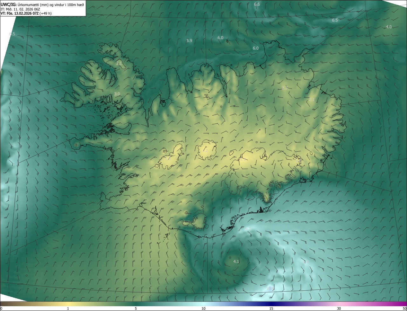Select the 5.9 value label north of Iceland
Screen dimensions: 407x311
[189, 40]
